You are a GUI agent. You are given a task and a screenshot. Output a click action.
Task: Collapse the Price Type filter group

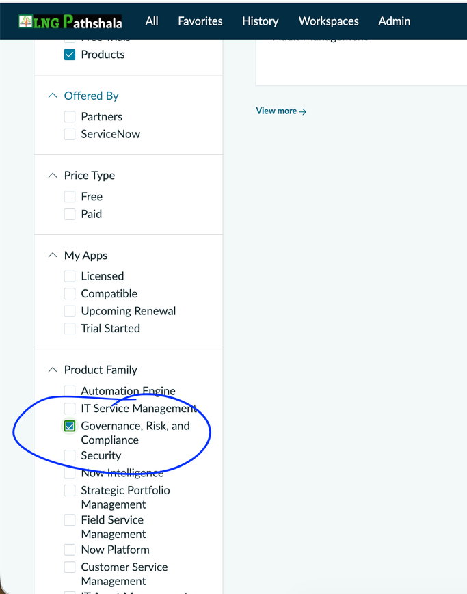pyautogui.click(x=53, y=176)
